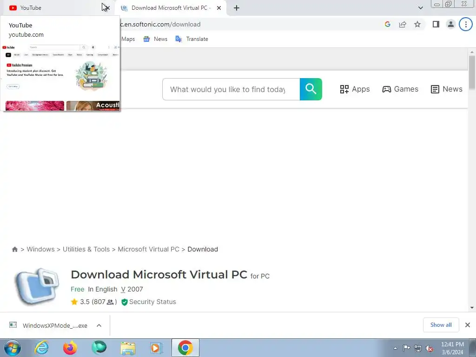Click the Utilities & Tools breadcrumb
The height and width of the screenshot is (357, 476).
(x=86, y=249)
